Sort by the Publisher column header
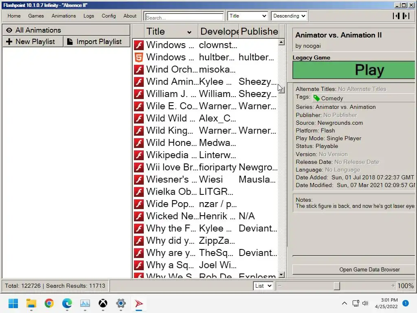This screenshot has width=417, height=313. tap(259, 31)
